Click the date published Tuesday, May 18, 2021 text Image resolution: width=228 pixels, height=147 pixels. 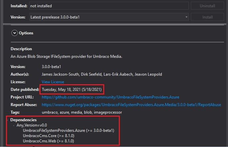tap(72, 90)
